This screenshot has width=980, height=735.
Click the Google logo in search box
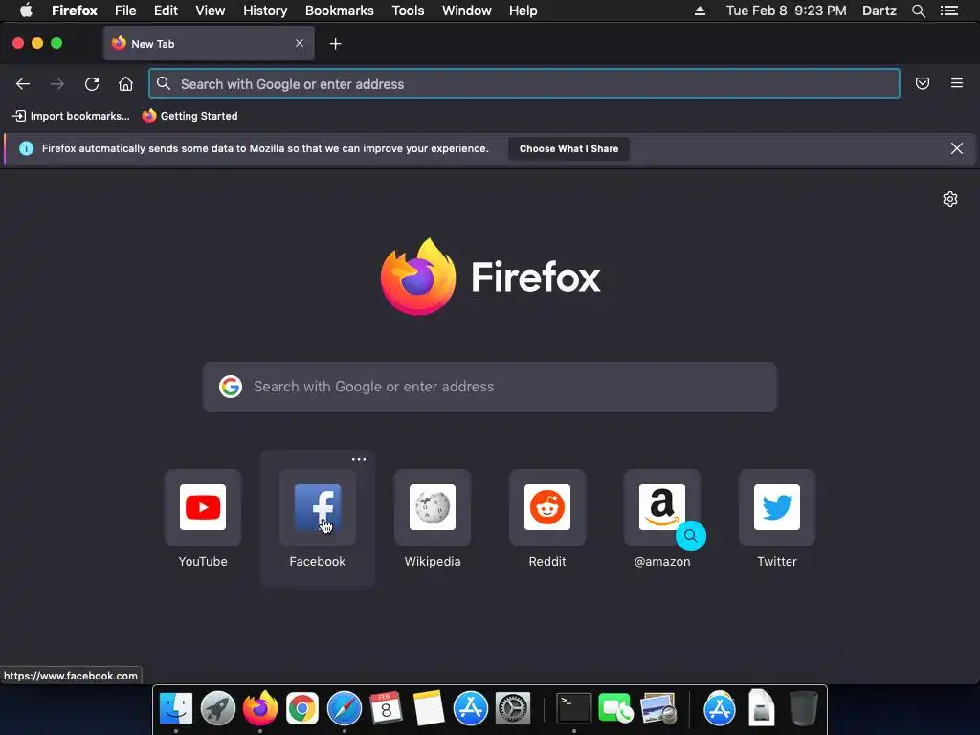tap(231, 387)
